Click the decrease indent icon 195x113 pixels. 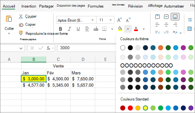coord(157,32)
